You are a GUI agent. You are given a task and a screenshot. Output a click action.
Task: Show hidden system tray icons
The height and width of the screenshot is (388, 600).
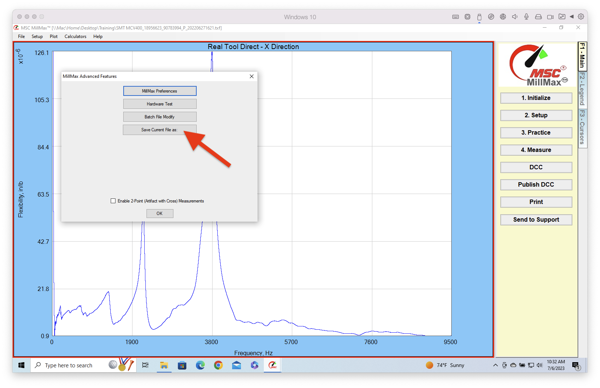[495, 366]
